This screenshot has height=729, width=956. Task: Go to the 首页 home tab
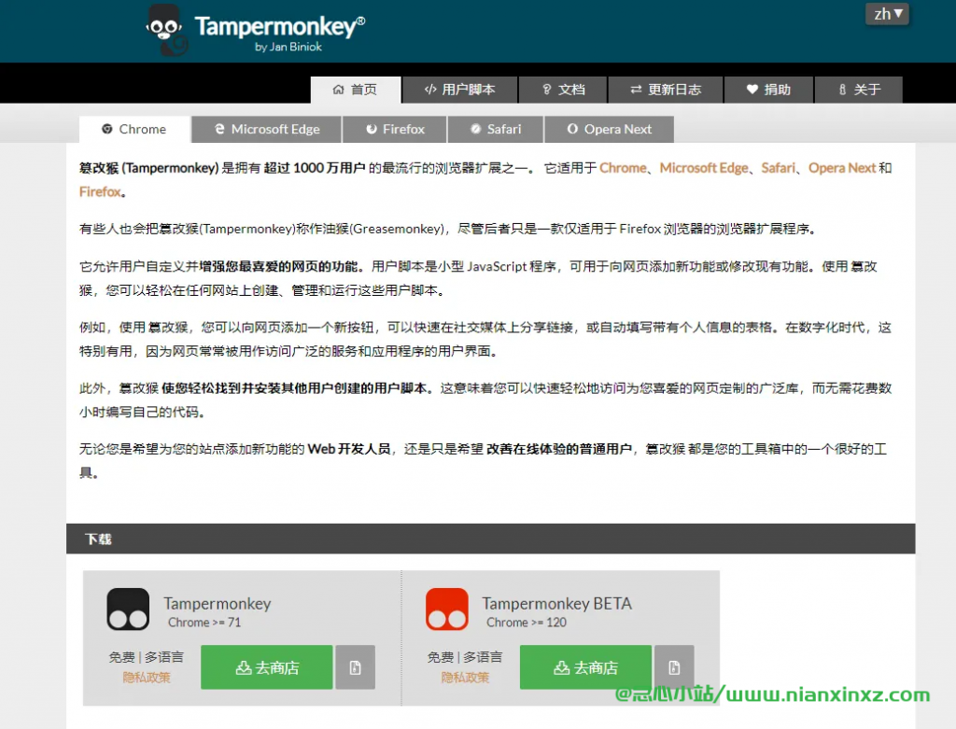(x=356, y=90)
